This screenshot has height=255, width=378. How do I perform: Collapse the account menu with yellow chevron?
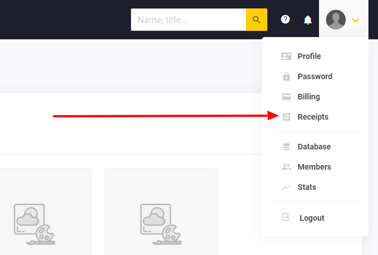(x=356, y=20)
